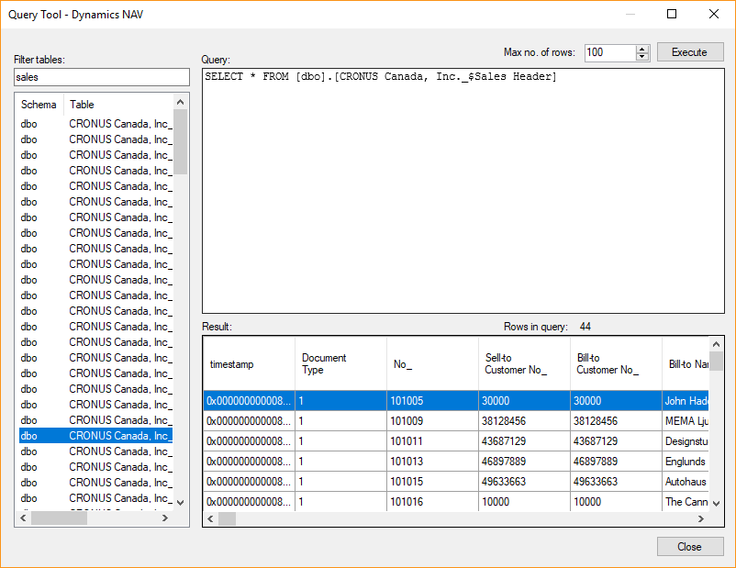Sort table list by the Table column header
The image size is (736, 568).
point(118,105)
